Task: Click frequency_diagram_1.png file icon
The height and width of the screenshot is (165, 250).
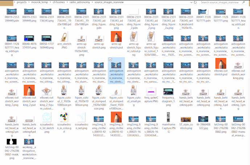Action: click(x=169, y=91)
